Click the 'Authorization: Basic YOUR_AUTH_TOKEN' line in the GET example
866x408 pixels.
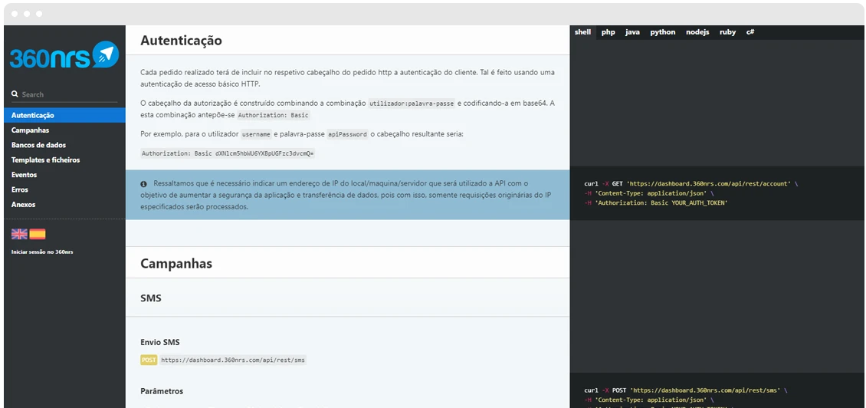(656, 203)
